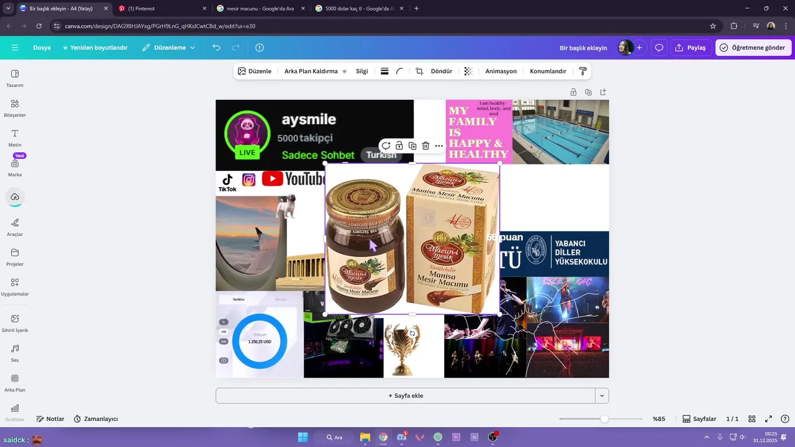This screenshot has width=795, height=447.
Task: Click the Paylaş share button
Action: click(691, 48)
